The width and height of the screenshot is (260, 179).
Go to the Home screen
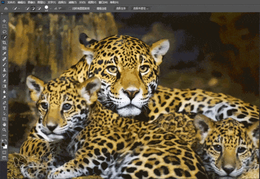point(6,9)
